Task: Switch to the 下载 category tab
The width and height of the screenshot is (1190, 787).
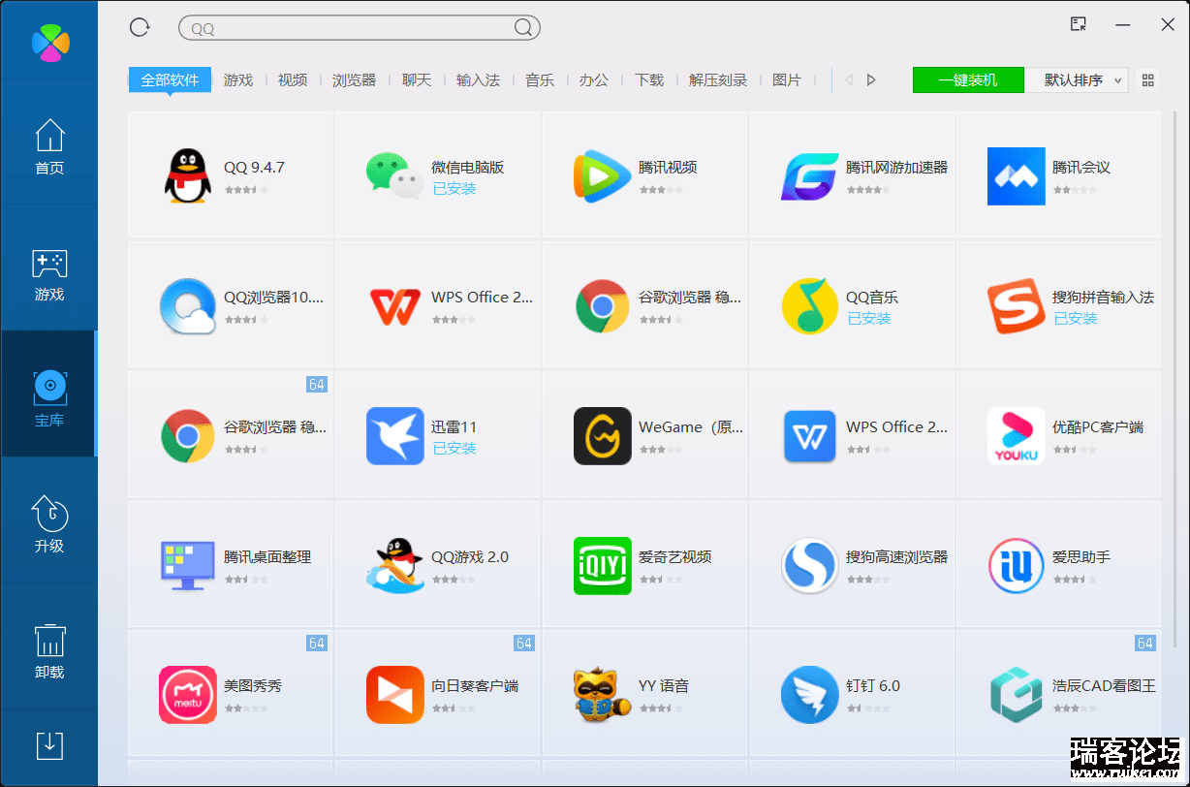Action: (649, 80)
